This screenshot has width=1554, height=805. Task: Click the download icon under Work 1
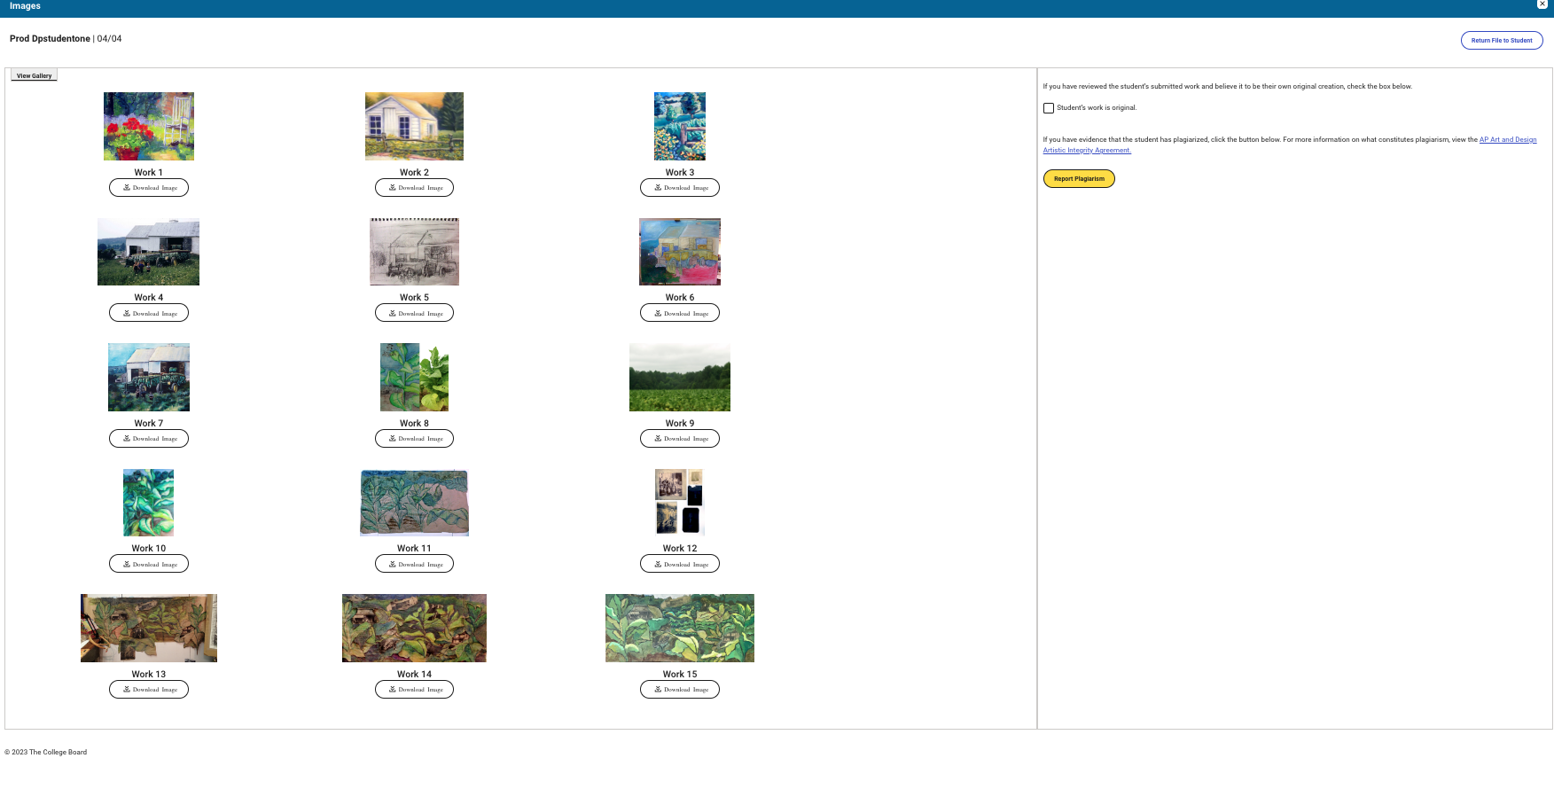pos(127,188)
